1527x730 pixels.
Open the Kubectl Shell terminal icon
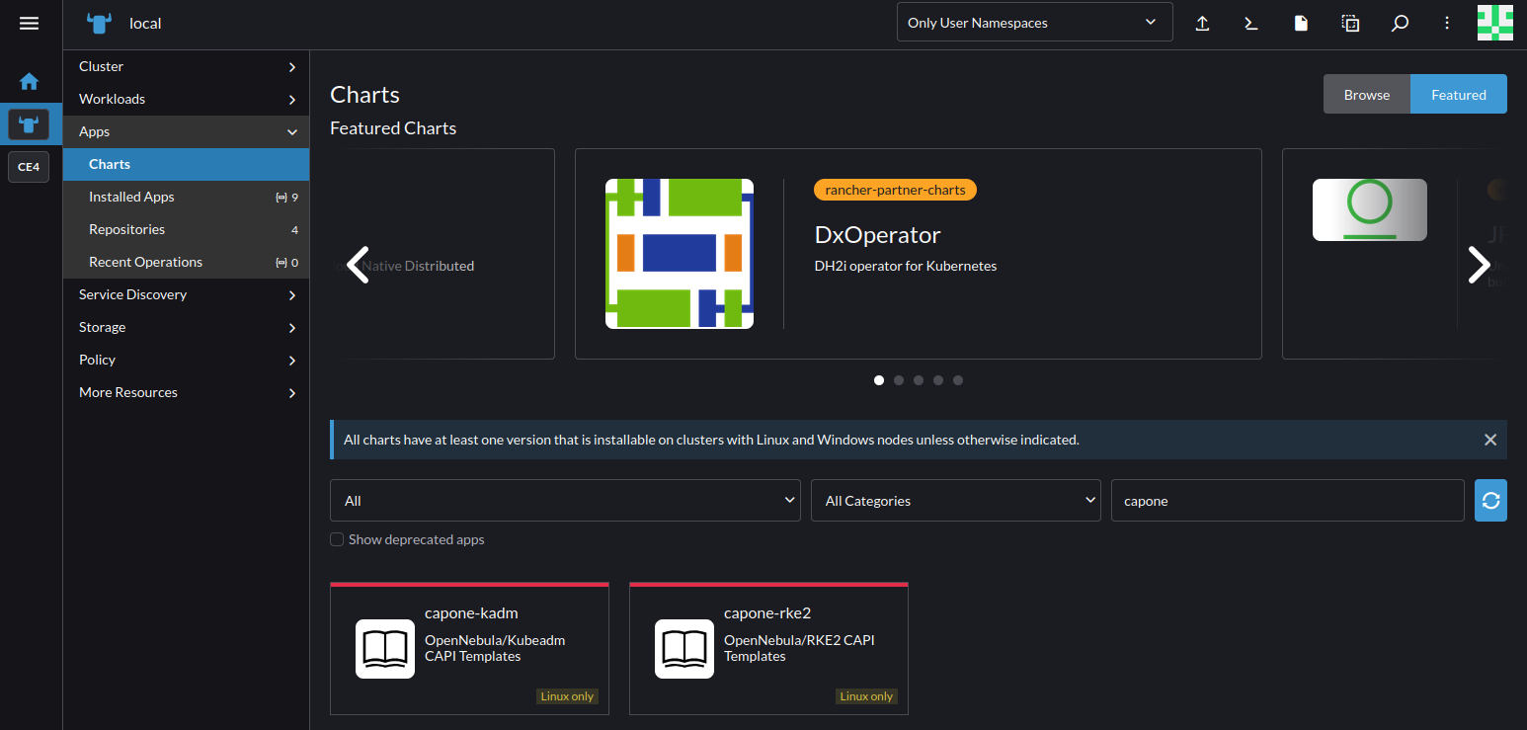point(1251,23)
